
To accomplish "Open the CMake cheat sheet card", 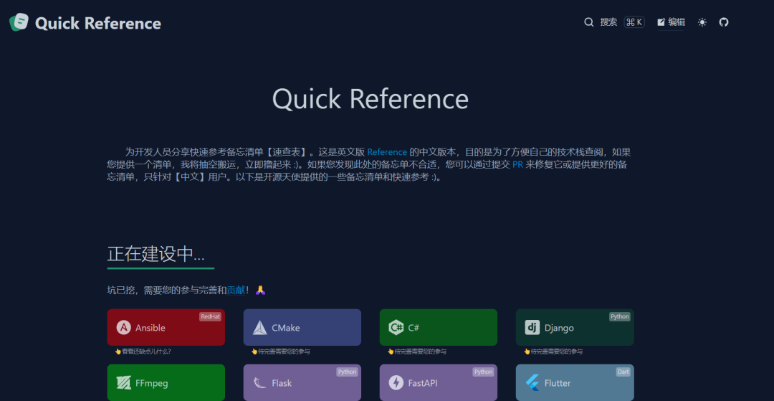I will tap(302, 327).
